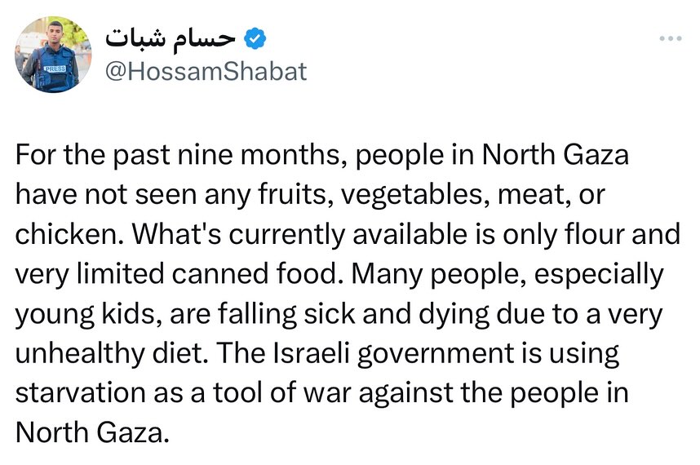Open the @HossamShabat handle link
The height and width of the screenshot is (465, 700).
tap(207, 71)
